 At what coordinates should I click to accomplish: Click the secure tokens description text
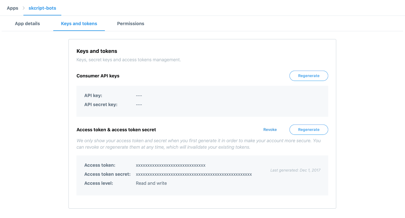[198, 144]
